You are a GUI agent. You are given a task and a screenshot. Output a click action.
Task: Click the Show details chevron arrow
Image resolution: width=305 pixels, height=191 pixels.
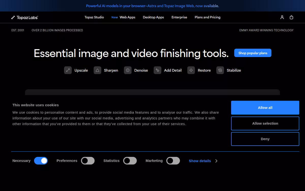point(216,161)
